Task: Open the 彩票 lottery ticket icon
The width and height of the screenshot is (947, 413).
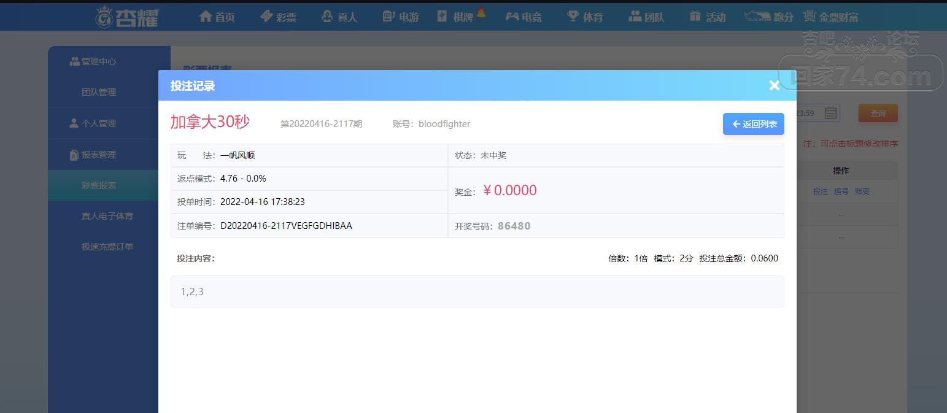Action: pos(266,17)
